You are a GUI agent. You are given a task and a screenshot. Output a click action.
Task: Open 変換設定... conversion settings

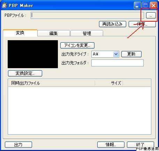click(25, 73)
